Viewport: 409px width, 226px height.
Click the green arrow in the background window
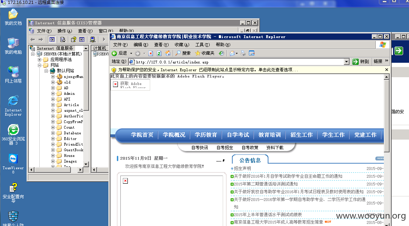tap(399, 51)
